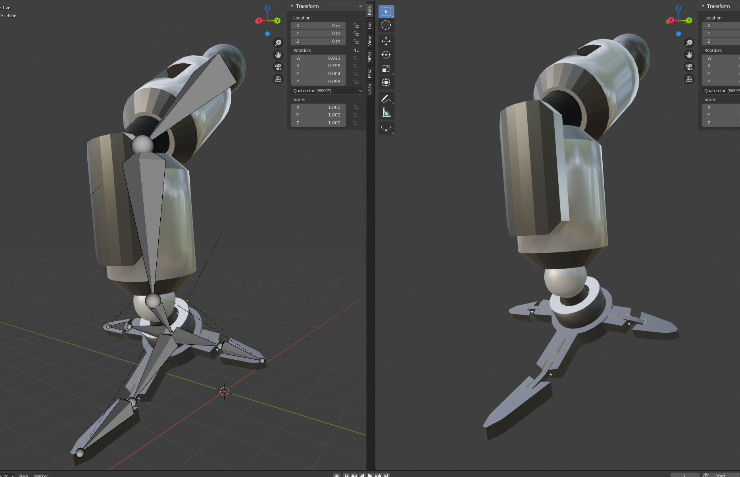Viewport: 740px width, 477px height.
Task: Switch perspective/orthographic grid in left viewport
Action: click(x=278, y=79)
